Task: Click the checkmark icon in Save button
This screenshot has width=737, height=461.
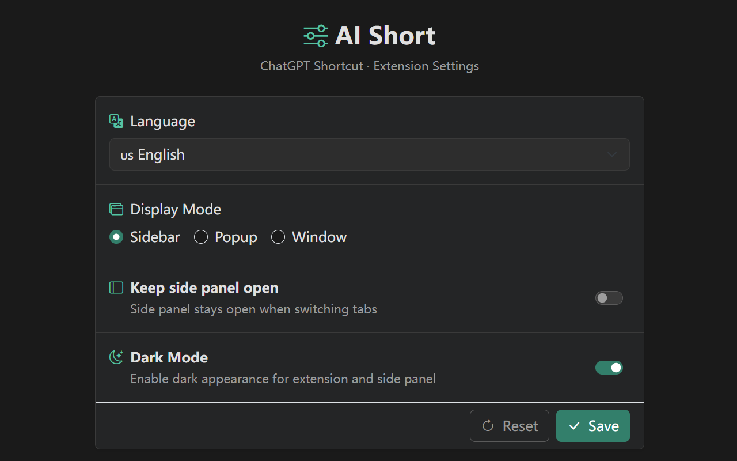Action: point(574,426)
